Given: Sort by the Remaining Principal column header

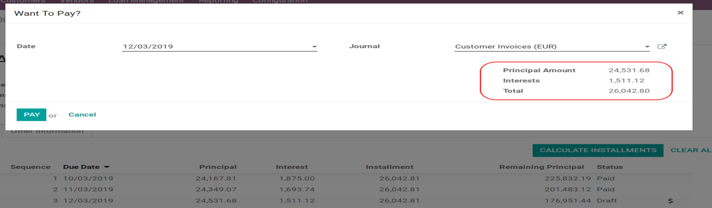Looking at the screenshot, I should [x=541, y=167].
